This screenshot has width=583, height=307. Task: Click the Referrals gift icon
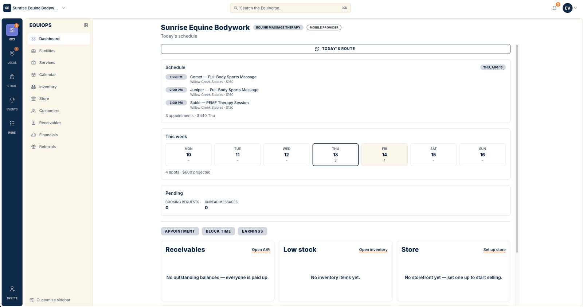34,147
